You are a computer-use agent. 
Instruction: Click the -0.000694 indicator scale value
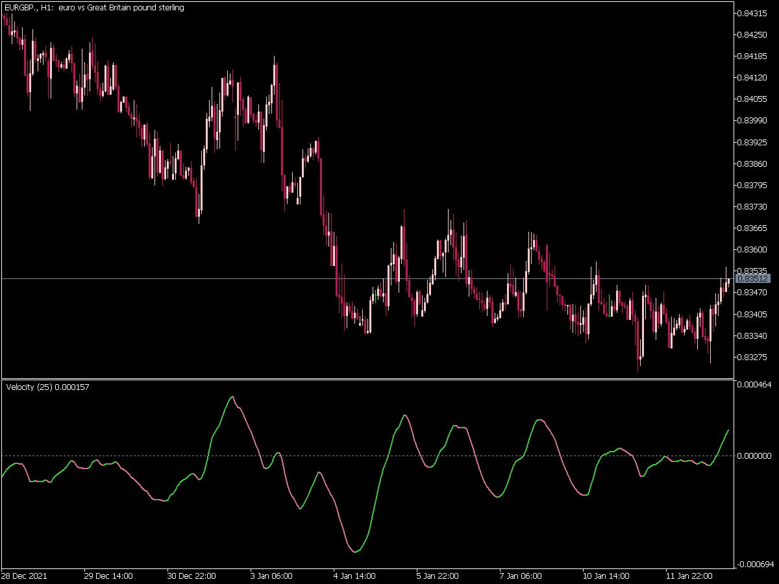[754, 564]
